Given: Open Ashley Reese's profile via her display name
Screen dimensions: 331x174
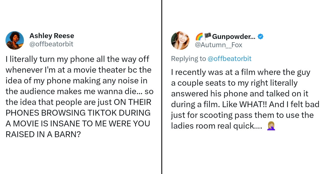Looking at the screenshot, I should 52,35.
